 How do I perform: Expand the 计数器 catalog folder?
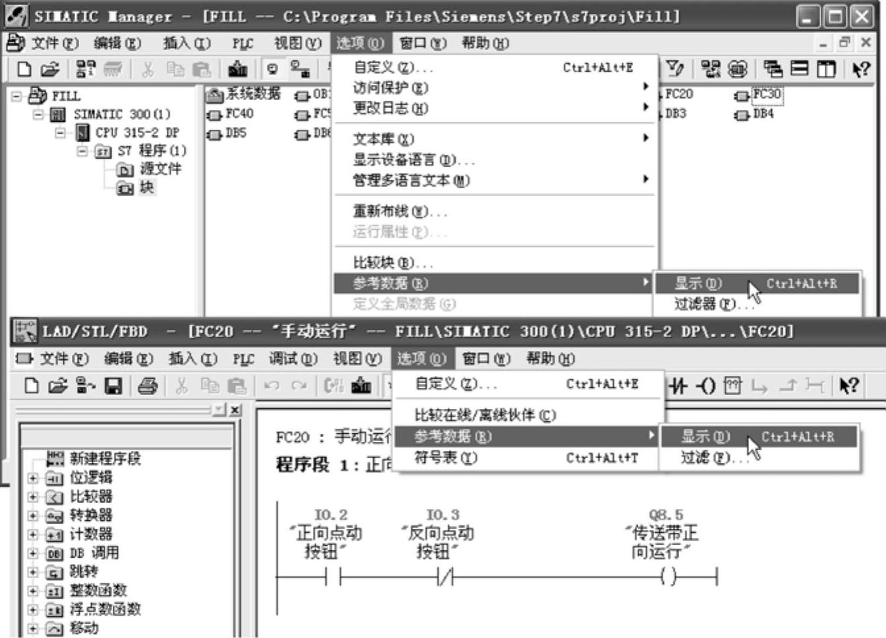point(33,535)
